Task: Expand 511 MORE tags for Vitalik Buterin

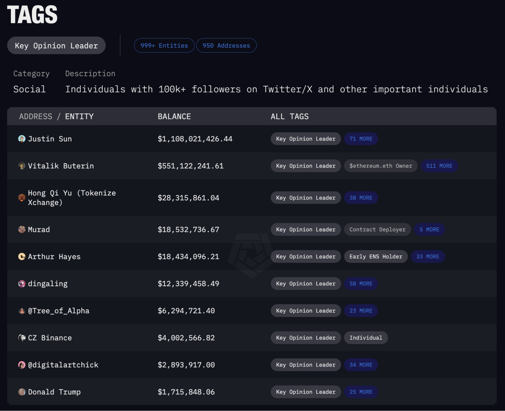Action: tap(439, 166)
